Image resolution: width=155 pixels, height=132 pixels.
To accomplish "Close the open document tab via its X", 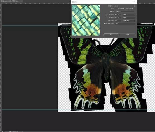I will 22,1.
